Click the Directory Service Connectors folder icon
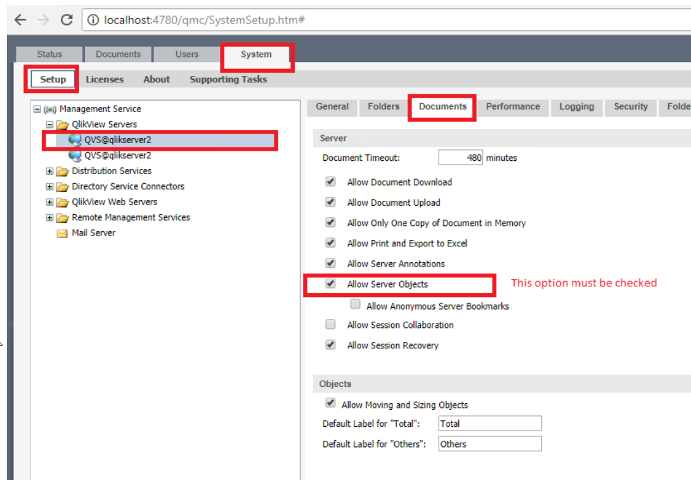Screen dimensions: 691x480 click(61, 186)
